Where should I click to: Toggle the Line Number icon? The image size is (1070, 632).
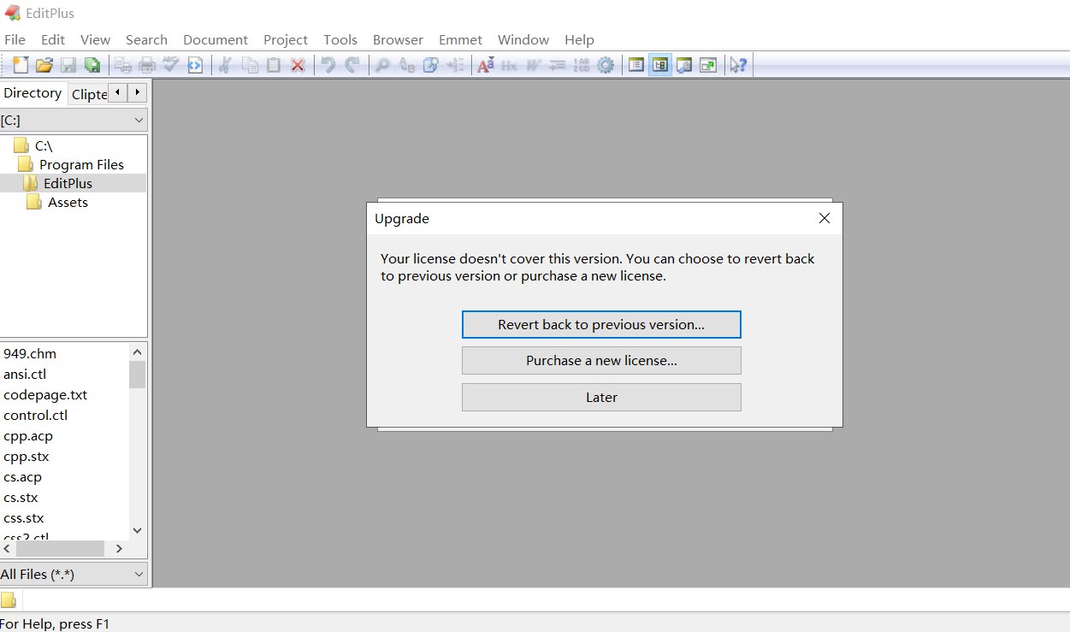(582, 65)
